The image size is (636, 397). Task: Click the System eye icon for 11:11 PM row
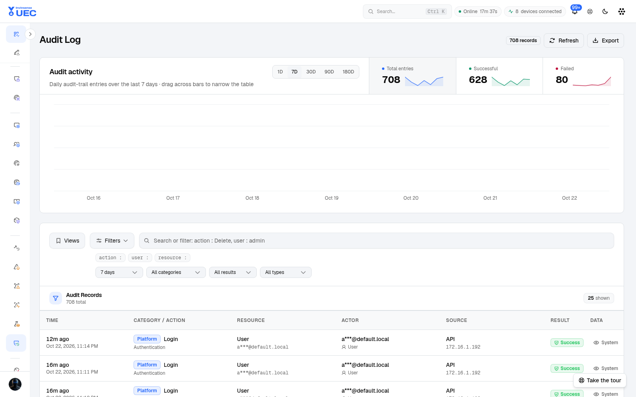[x=606, y=368]
